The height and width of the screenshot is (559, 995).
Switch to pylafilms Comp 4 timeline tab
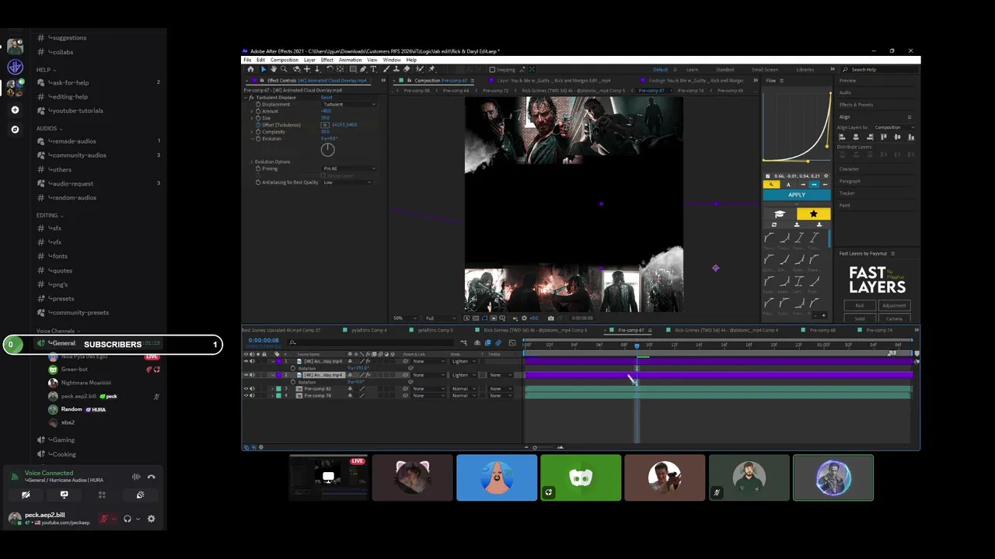[x=369, y=330]
